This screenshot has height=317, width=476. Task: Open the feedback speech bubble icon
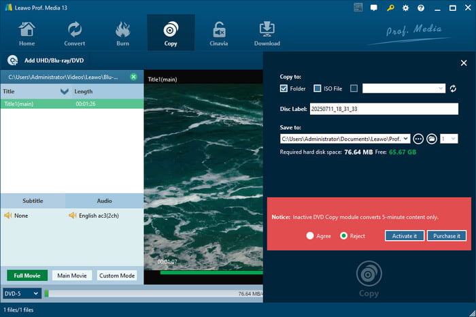point(374,7)
